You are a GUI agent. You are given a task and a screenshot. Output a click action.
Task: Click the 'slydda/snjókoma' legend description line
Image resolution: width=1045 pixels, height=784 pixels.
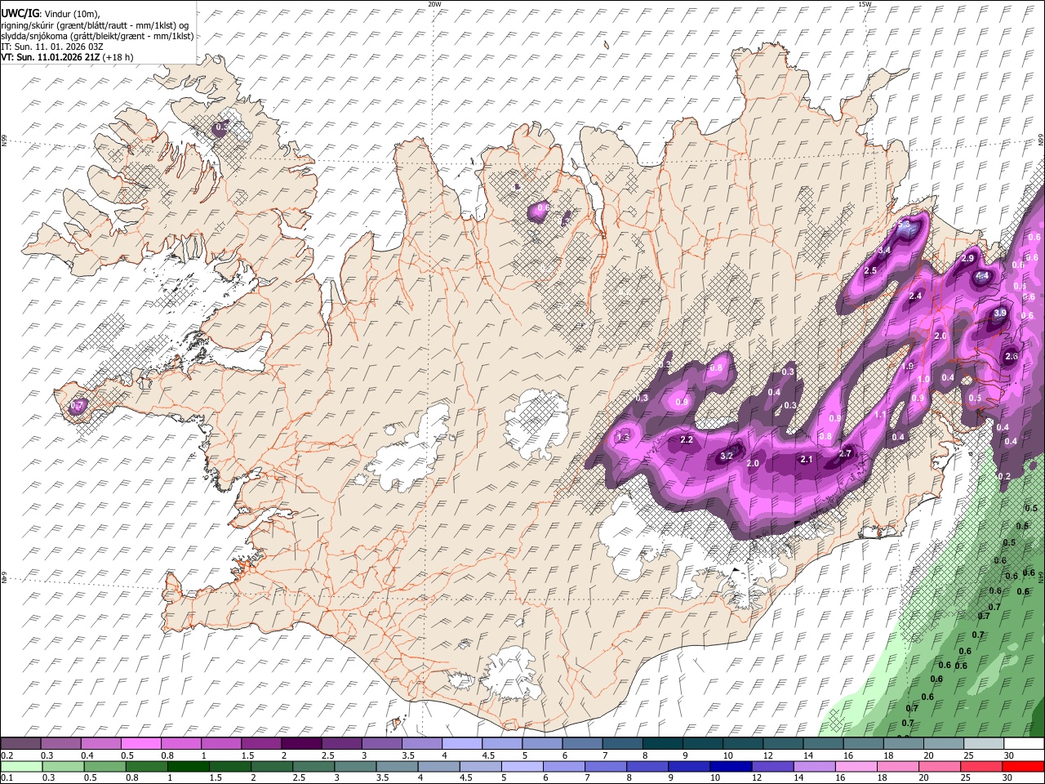click(97, 36)
